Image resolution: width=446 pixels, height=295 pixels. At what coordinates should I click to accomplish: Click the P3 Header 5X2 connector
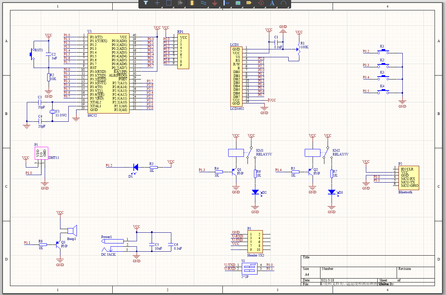(x=255, y=241)
